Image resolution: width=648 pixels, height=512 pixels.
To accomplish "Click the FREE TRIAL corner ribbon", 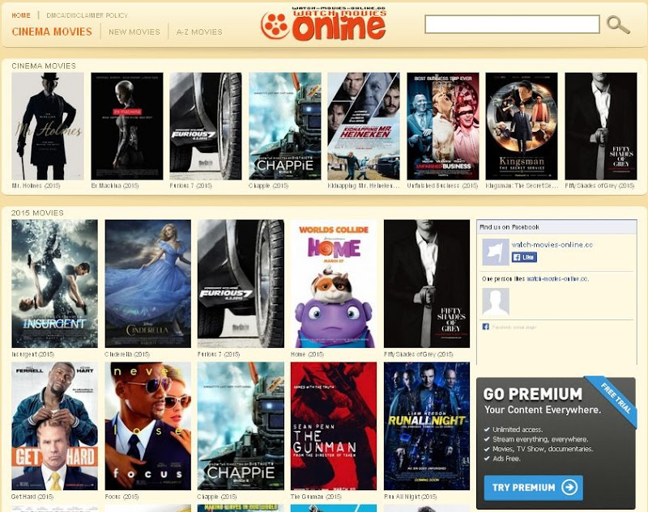I will point(612,400).
